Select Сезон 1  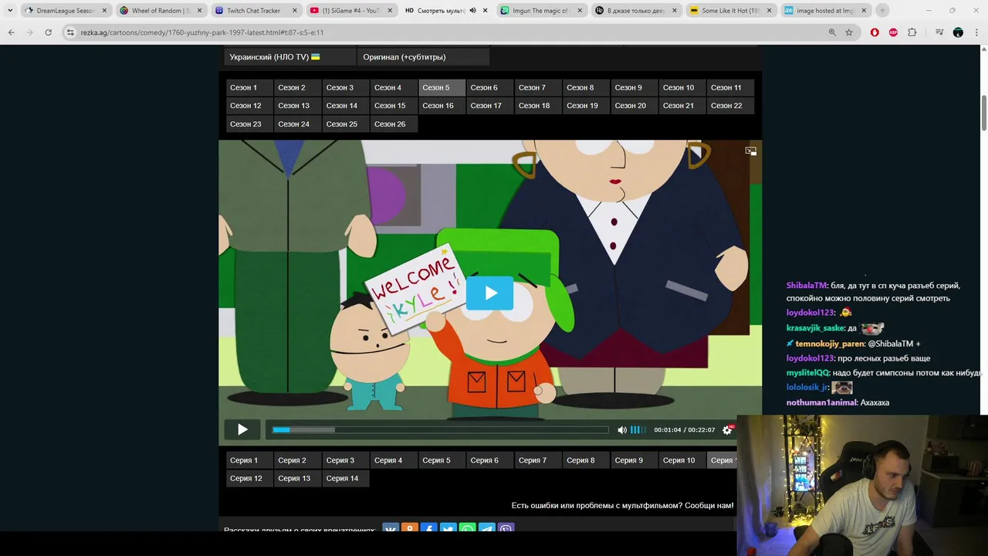point(249,87)
